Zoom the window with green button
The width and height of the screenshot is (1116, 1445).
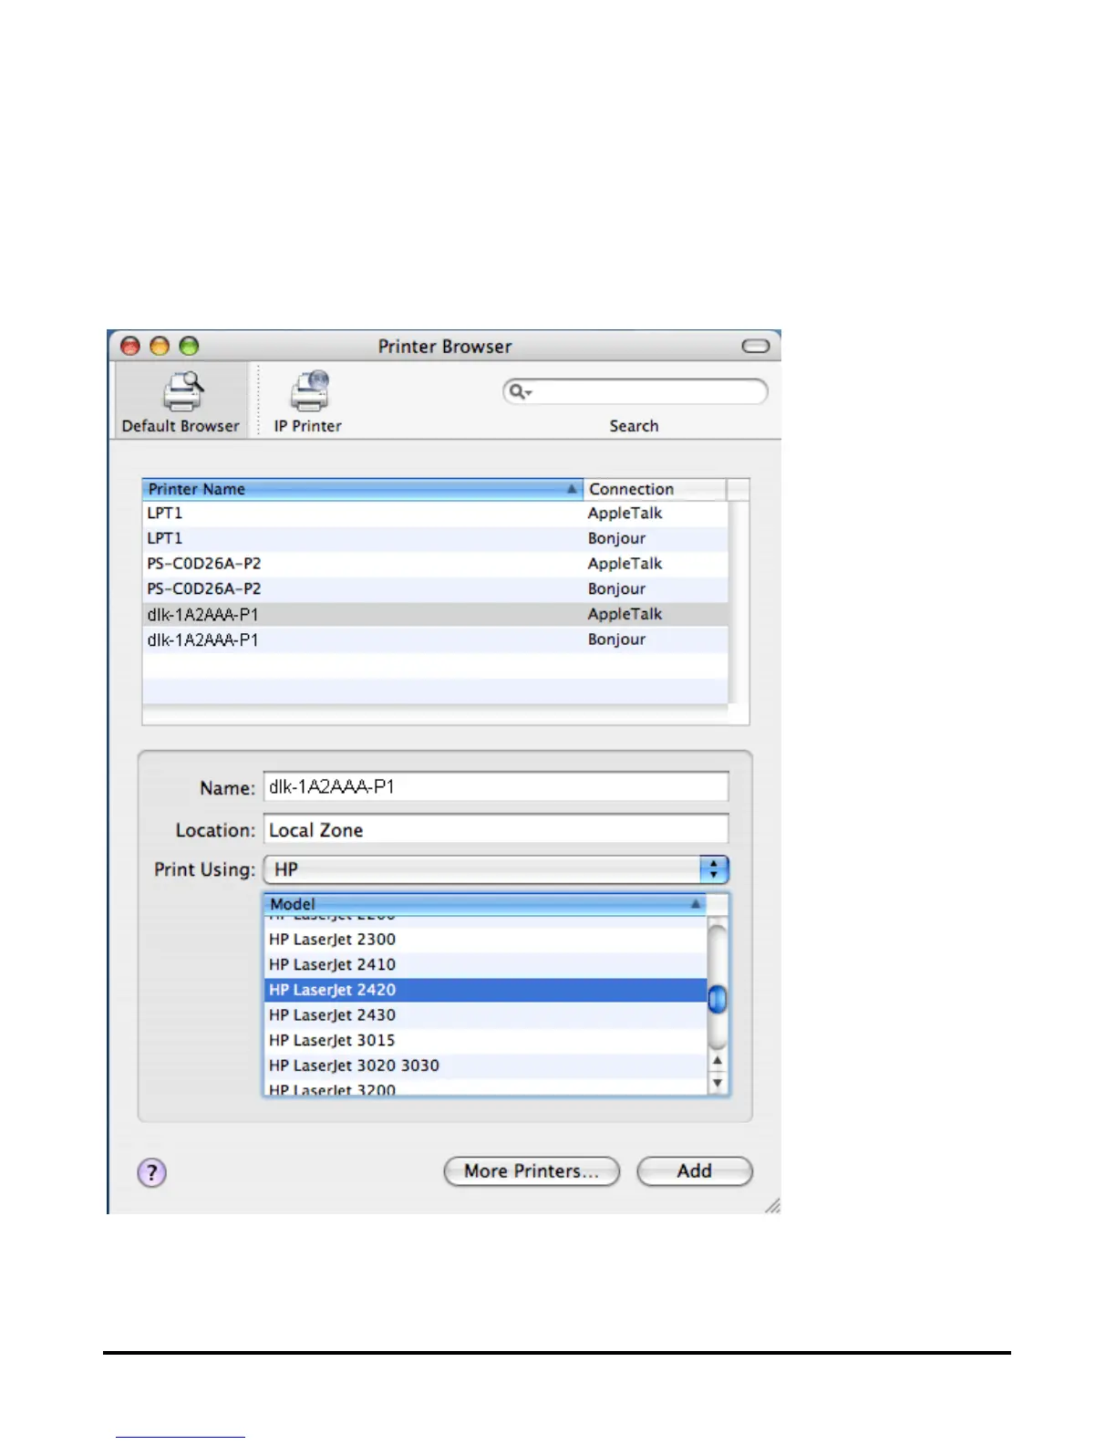pyautogui.click(x=189, y=346)
